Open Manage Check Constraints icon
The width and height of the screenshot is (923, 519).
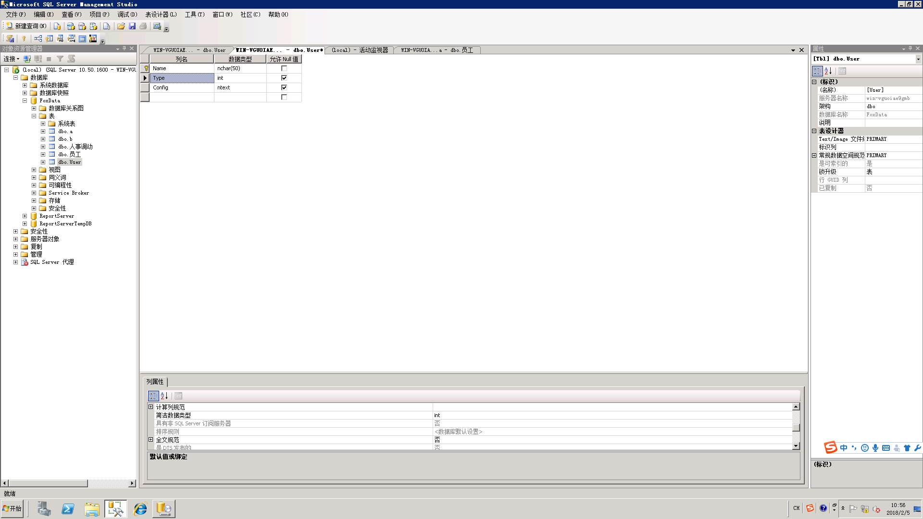pos(82,38)
